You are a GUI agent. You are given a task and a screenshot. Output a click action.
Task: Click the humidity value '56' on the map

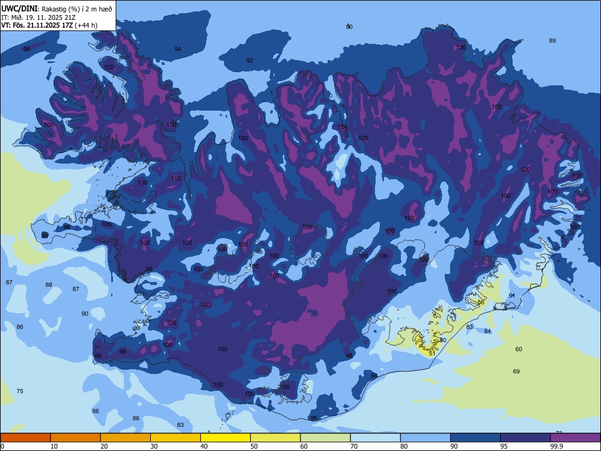point(481,302)
